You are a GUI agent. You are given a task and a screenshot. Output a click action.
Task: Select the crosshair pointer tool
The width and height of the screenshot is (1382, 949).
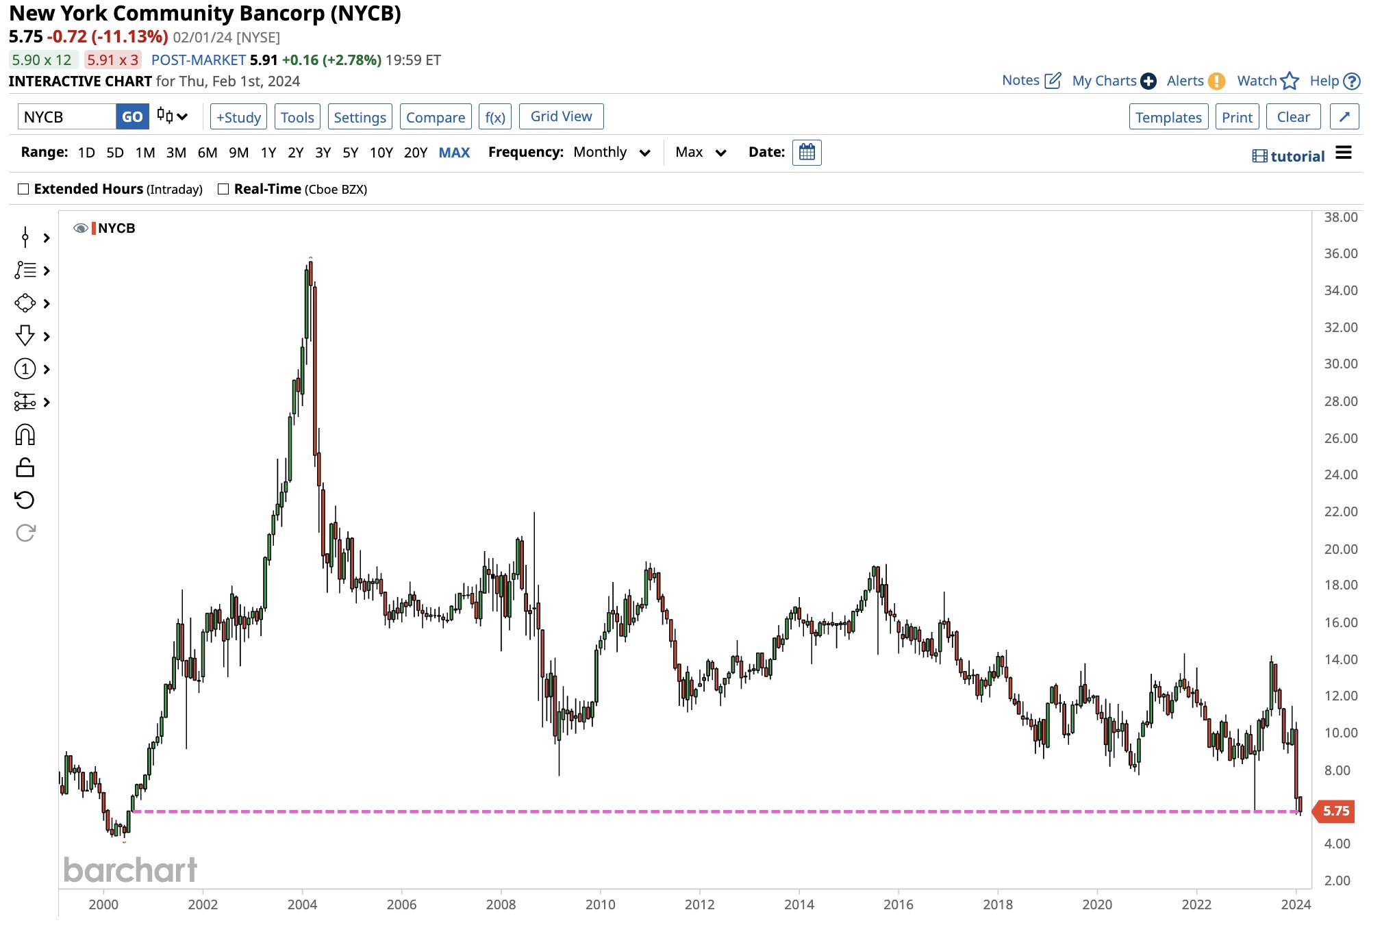[25, 238]
